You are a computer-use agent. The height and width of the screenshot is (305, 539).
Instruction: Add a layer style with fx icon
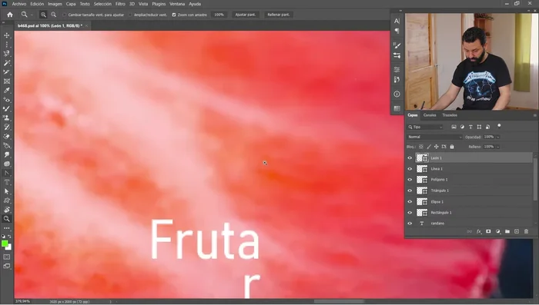pos(479,231)
